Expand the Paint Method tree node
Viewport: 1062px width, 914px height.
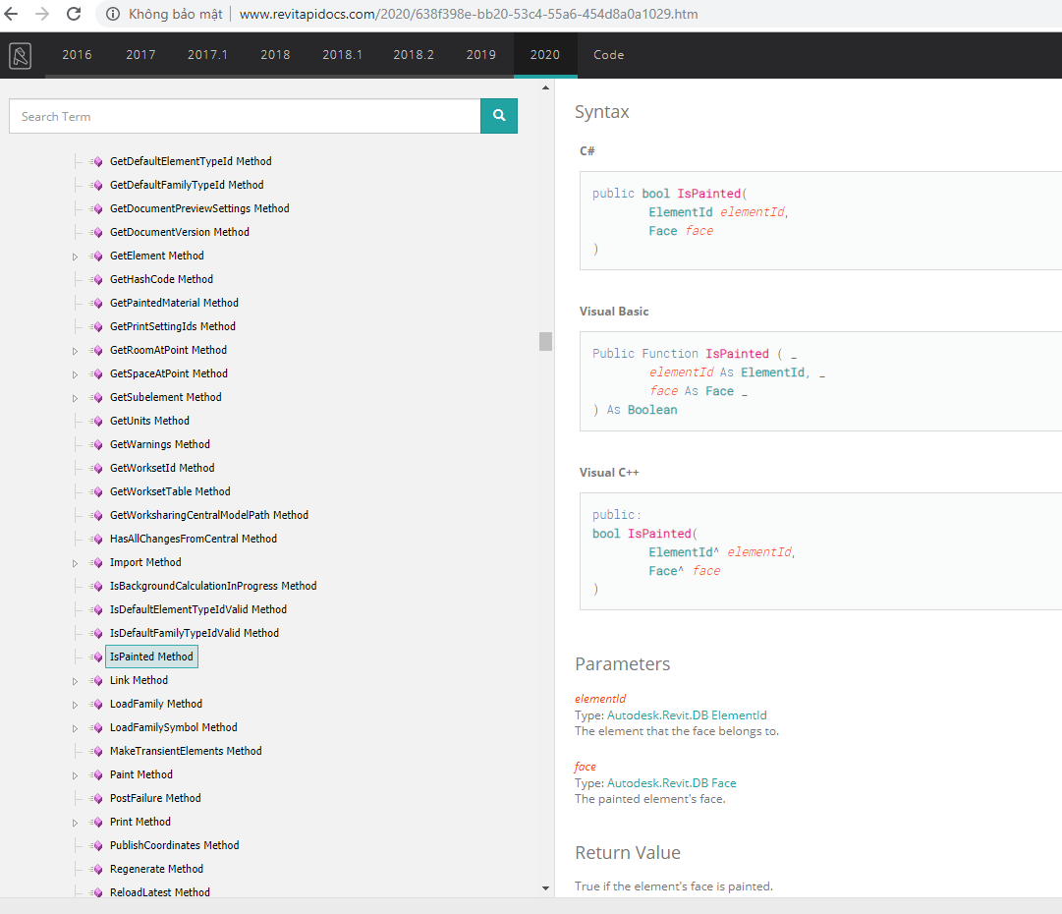(x=76, y=774)
